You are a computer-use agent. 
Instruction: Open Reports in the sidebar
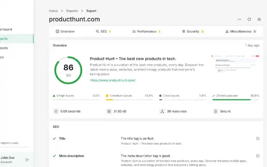point(17,39)
